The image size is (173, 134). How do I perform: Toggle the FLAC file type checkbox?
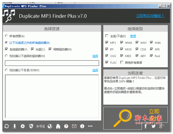tap(107, 62)
